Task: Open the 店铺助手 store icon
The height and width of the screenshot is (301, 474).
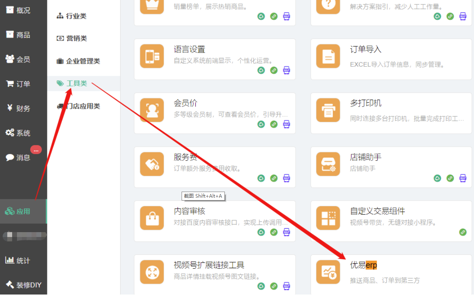Action: click(328, 164)
